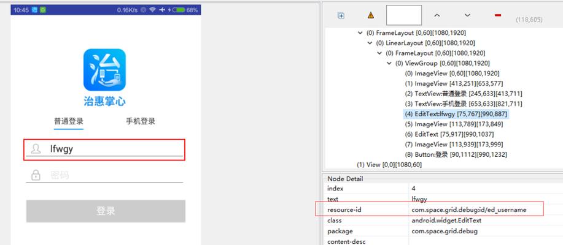Click the resource-id property label
Screen dimensions: 563x245
pyautogui.click(x=344, y=210)
